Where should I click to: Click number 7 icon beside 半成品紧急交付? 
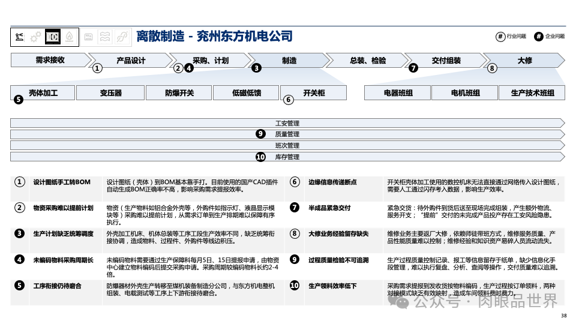coord(295,208)
